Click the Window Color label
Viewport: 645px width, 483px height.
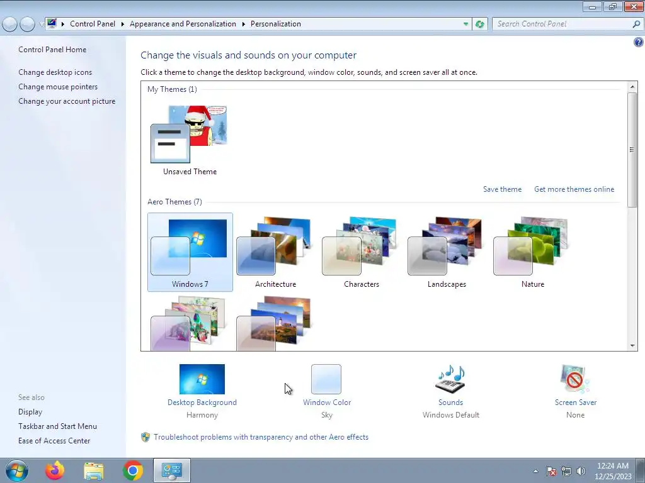(327, 402)
